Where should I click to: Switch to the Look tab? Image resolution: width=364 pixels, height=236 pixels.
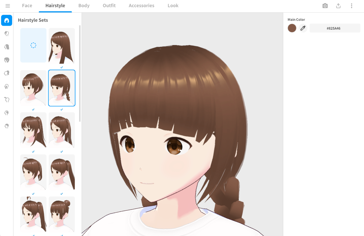(x=173, y=6)
